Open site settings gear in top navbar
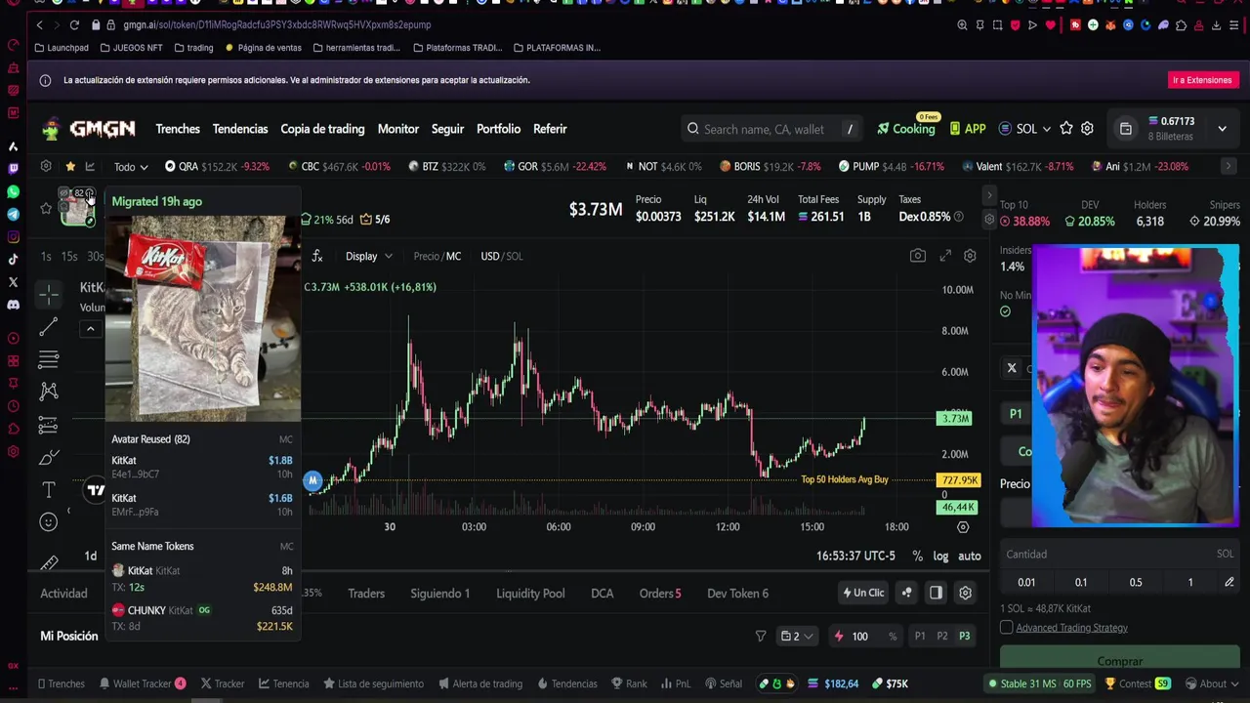This screenshot has height=703, width=1250. coord(1087,129)
